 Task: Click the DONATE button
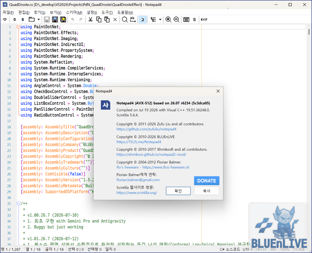[x=206, y=181]
